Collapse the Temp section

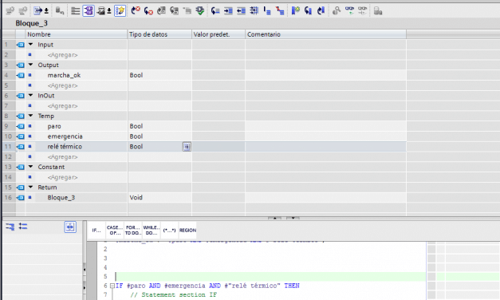pyautogui.click(x=30, y=116)
